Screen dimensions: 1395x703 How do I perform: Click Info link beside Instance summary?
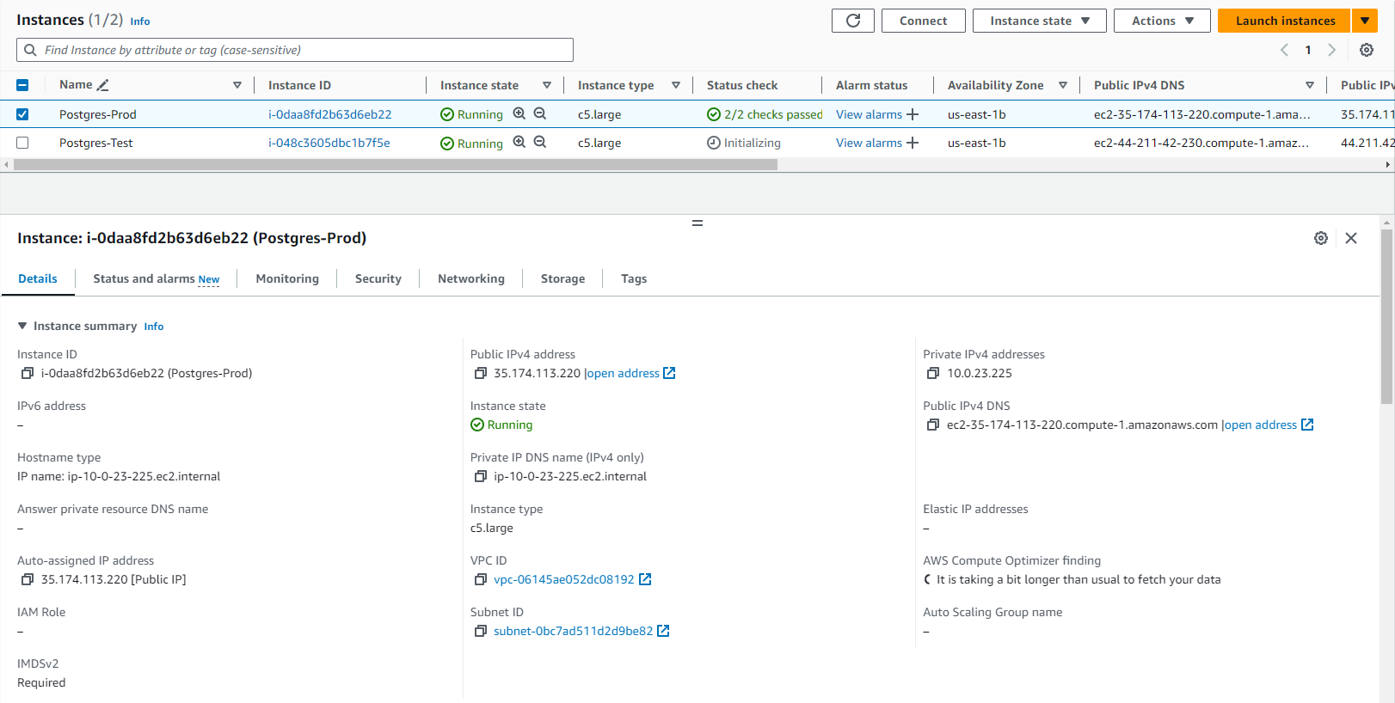154,327
